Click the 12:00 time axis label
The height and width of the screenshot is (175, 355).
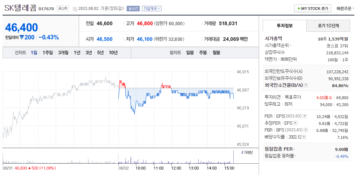[176, 168]
